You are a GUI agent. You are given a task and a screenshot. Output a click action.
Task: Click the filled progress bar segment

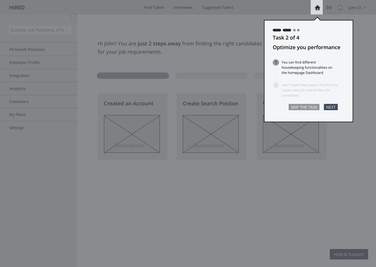[x=133, y=76]
